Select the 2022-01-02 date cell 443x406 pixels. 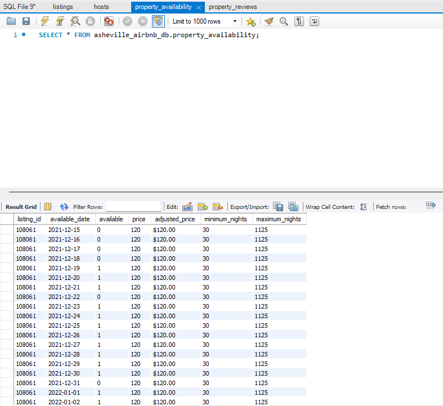pyautogui.click(x=70, y=401)
